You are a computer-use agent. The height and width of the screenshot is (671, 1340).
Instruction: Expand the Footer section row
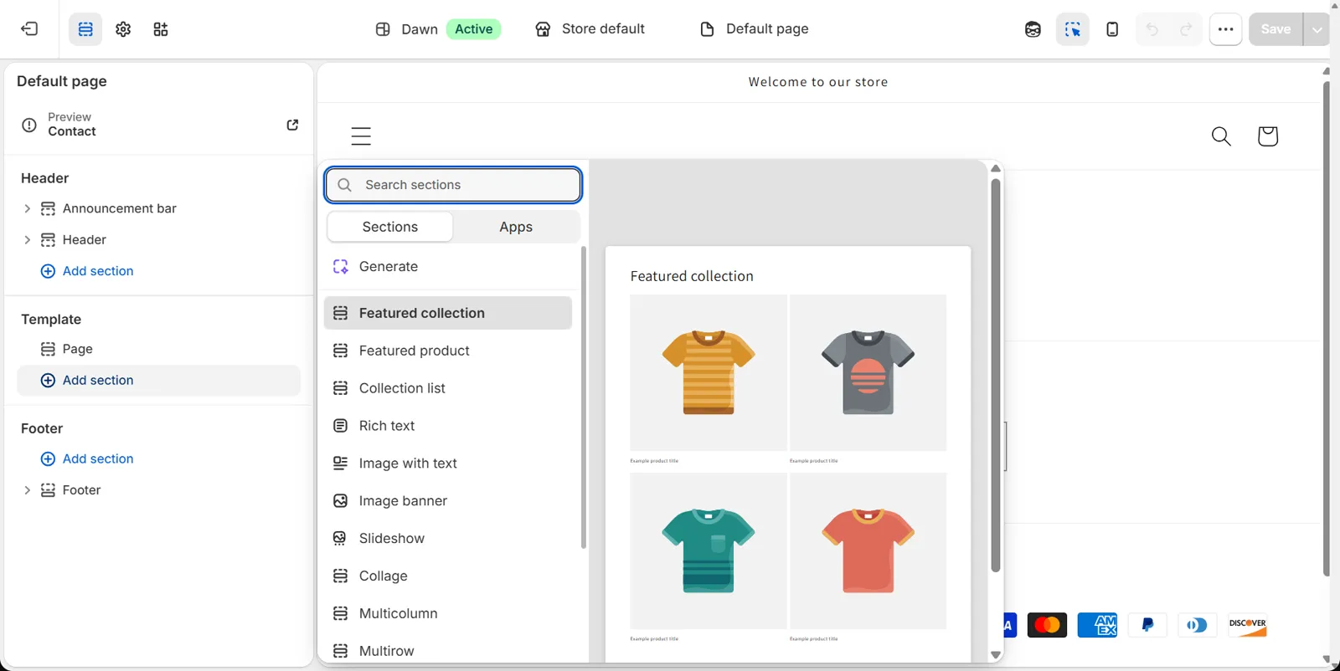[27, 490]
